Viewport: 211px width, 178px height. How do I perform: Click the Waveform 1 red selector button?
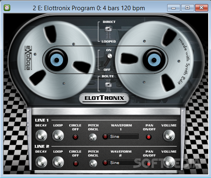click(105, 136)
